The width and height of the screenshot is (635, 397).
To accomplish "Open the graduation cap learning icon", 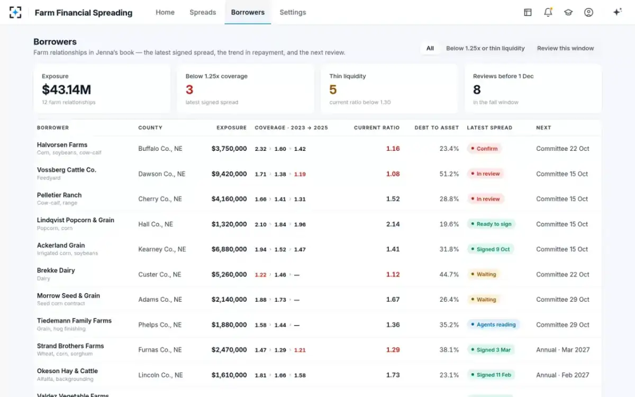I will pyautogui.click(x=568, y=12).
